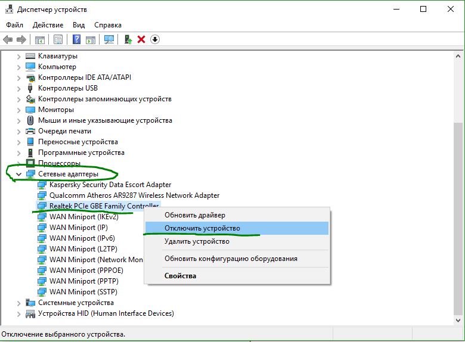Image resolution: width=465 pixels, height=342 pixels.
Task: Open the Действие menu
Action: [x=48, y=25]
